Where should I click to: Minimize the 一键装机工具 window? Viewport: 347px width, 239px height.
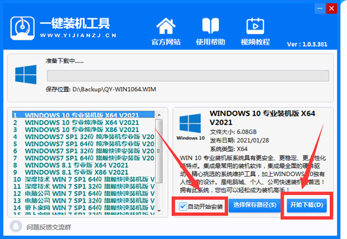coord(320,9)
